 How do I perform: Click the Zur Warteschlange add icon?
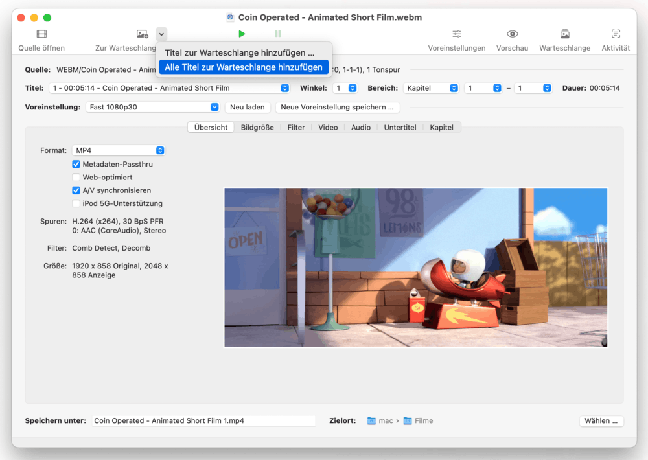142,34
